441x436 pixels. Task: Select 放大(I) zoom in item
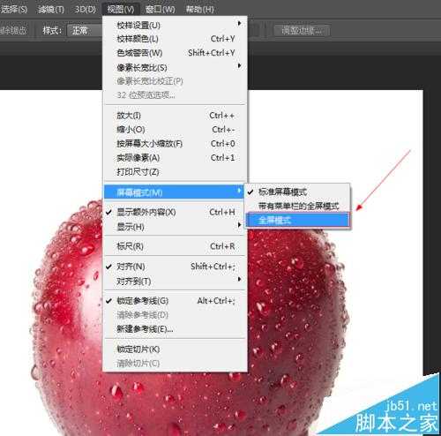click(x=175, y=116)
